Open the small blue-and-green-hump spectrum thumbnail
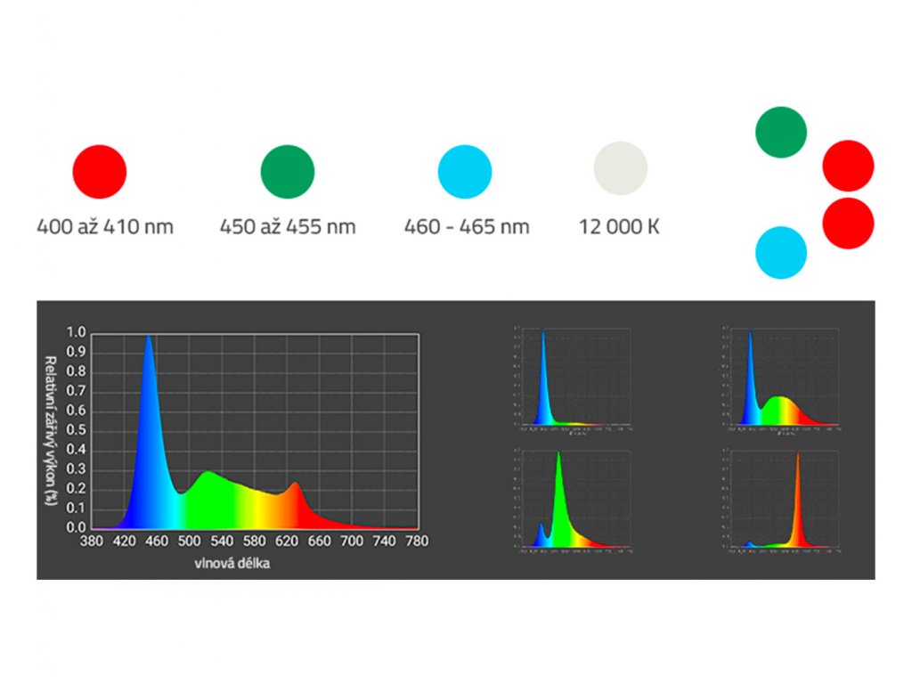The width and height of the screenshot is (912, 684). click(x=781, y=378)
